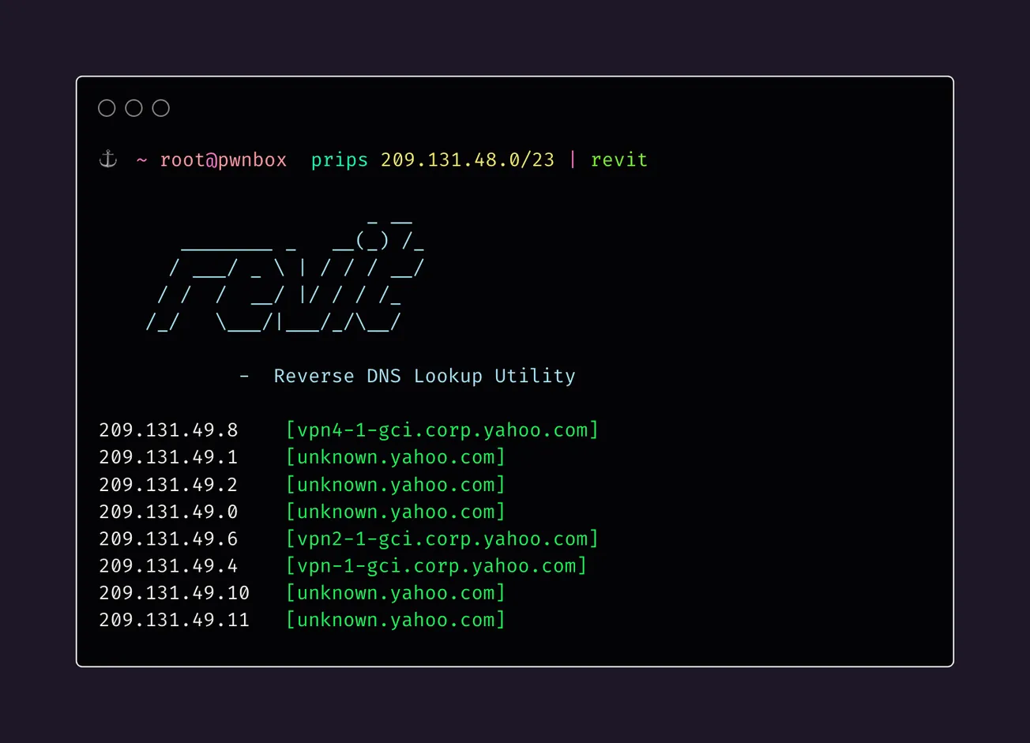This screenshot has width=1030, height=743.
Task: Select the subnet 209.131.48.0/23 argument
Action: coord(467,159)
